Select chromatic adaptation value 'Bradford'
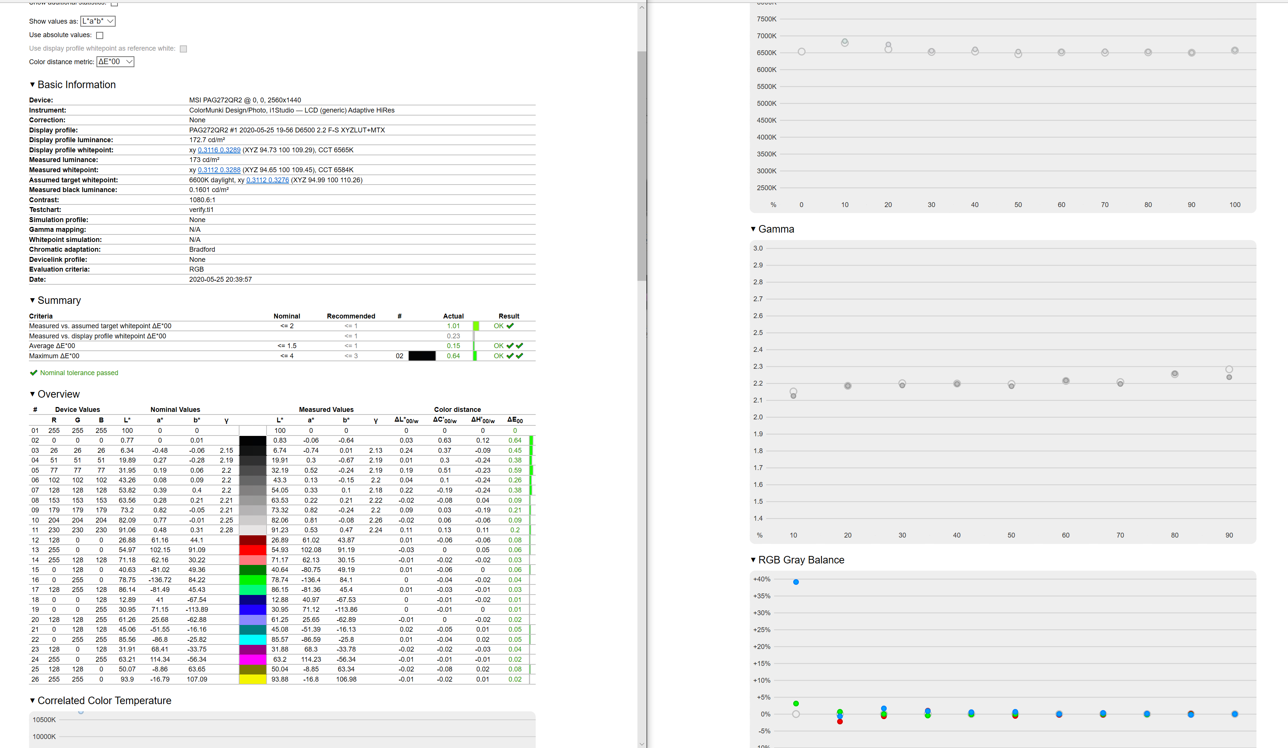1288x748 pixels. click(x=202, y=250)
